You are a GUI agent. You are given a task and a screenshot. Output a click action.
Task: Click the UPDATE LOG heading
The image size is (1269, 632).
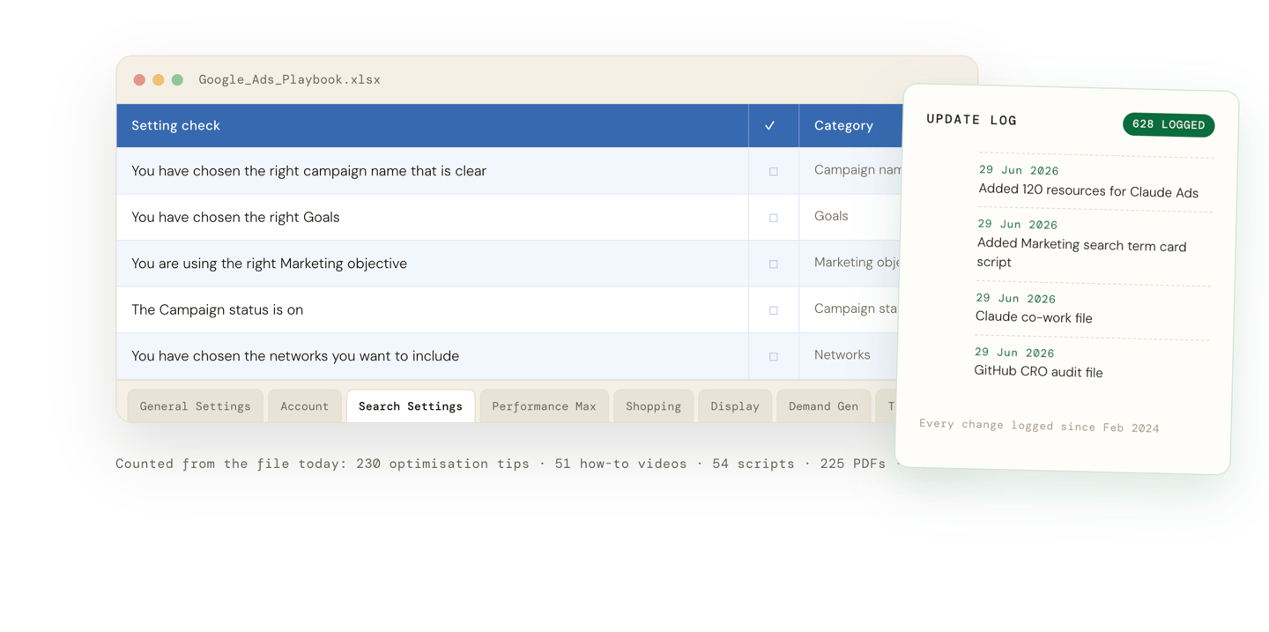pyautogui.click(x=971, y=120)
